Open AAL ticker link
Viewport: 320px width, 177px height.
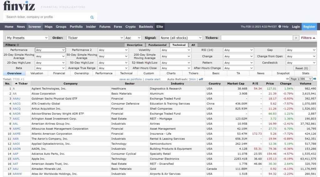[15, 124]
